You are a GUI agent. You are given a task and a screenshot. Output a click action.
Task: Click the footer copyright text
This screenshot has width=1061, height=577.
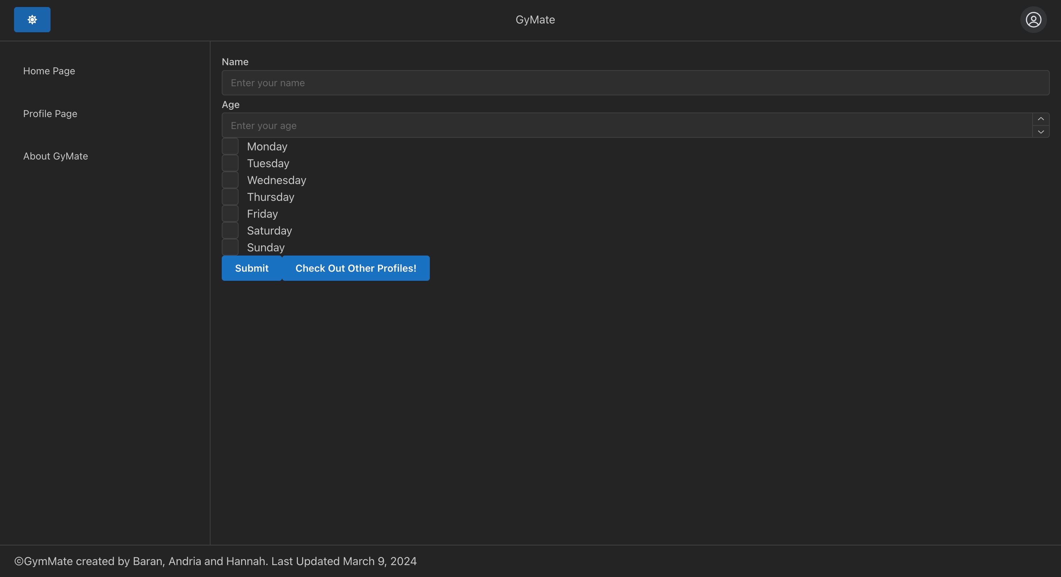coord(215,561)
